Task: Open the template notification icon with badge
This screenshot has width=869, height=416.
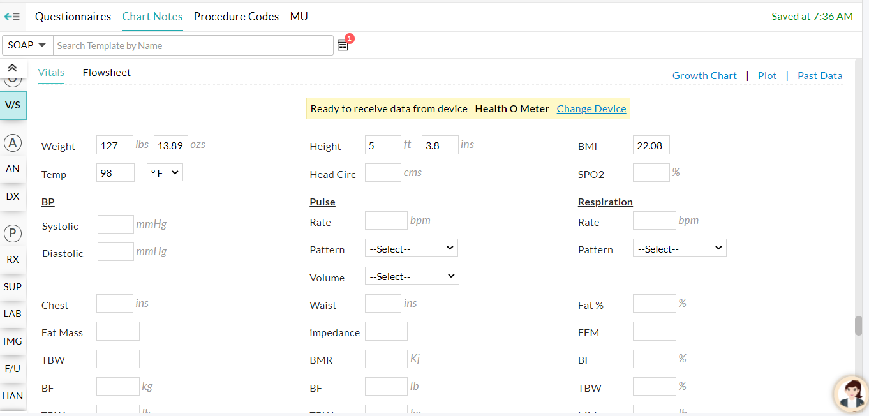Action: pos(343,45)
